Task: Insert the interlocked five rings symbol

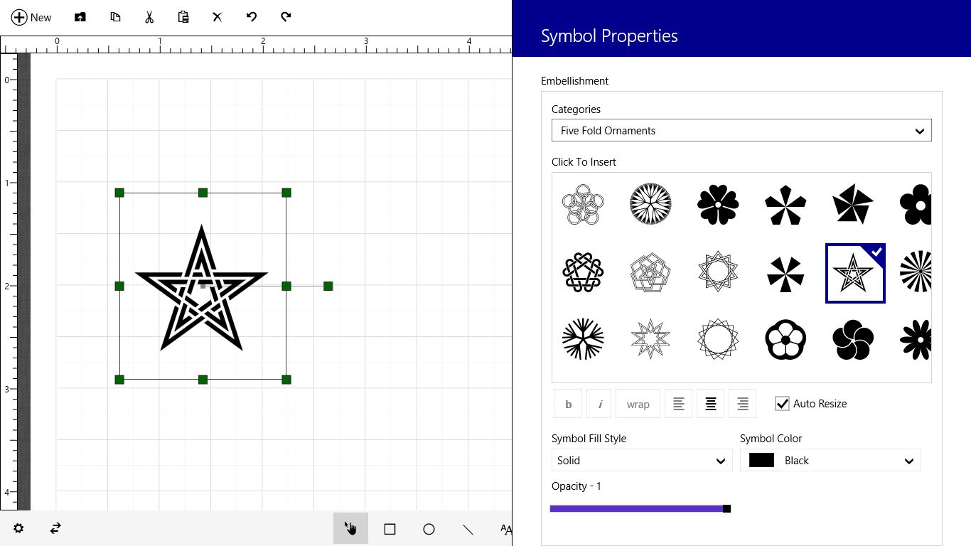Action: point(583,204)
